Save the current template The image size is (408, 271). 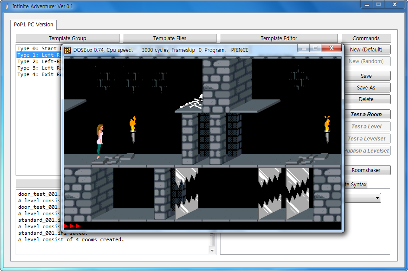pyautogui.click(x=366, y=76)
